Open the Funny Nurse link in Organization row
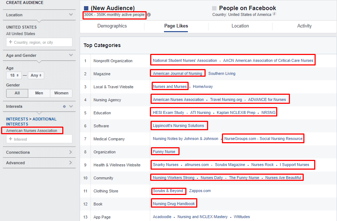The height and width of the screenshot is (221, 337). pyautogui.click(x=164, y=152)
